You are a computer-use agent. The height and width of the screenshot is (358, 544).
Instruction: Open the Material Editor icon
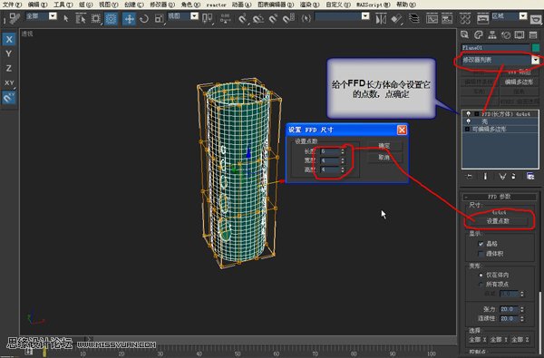pos(465,18)
